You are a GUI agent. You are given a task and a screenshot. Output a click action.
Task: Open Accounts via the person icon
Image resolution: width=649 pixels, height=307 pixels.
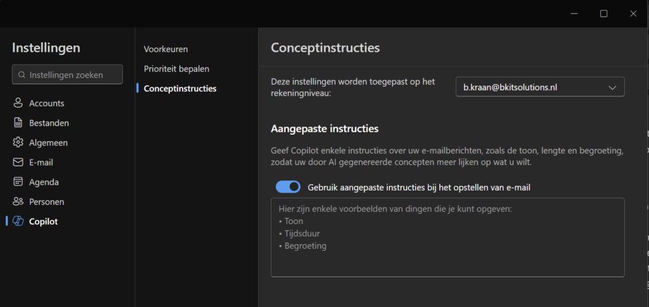click(18, 103)
